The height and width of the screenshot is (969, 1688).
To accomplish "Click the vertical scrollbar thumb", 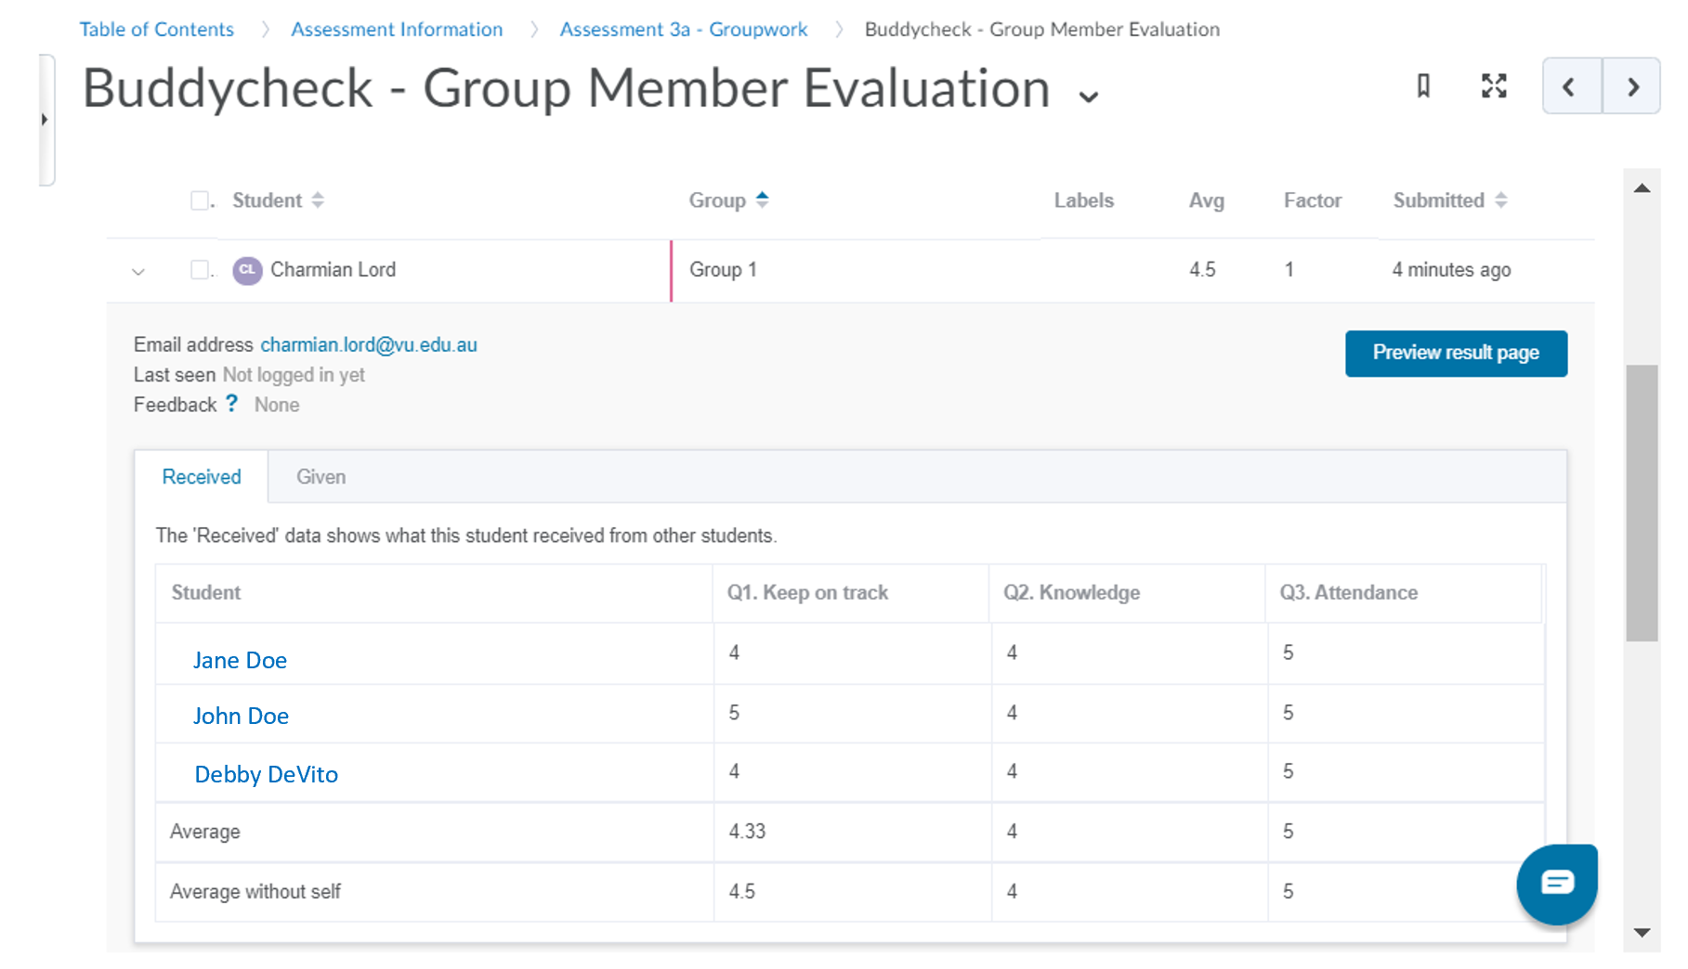I will coord(1642,503).
